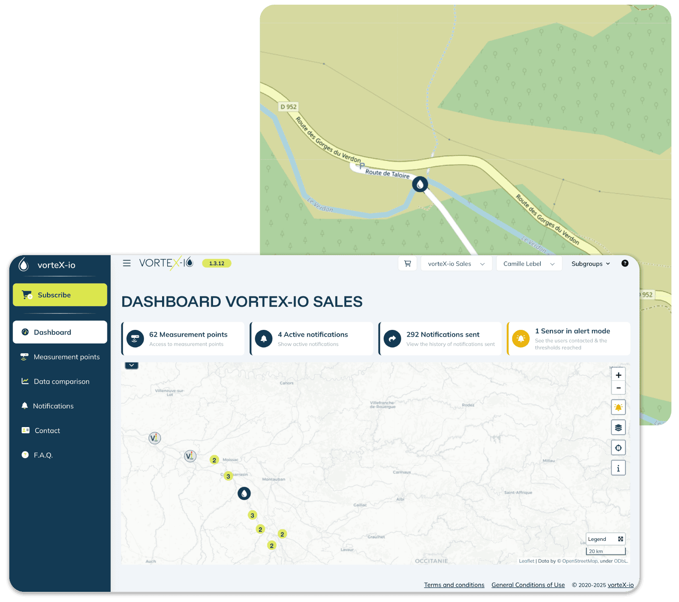Click the dark droplet sensor marker on dashboard map

(x=244, y=493)
